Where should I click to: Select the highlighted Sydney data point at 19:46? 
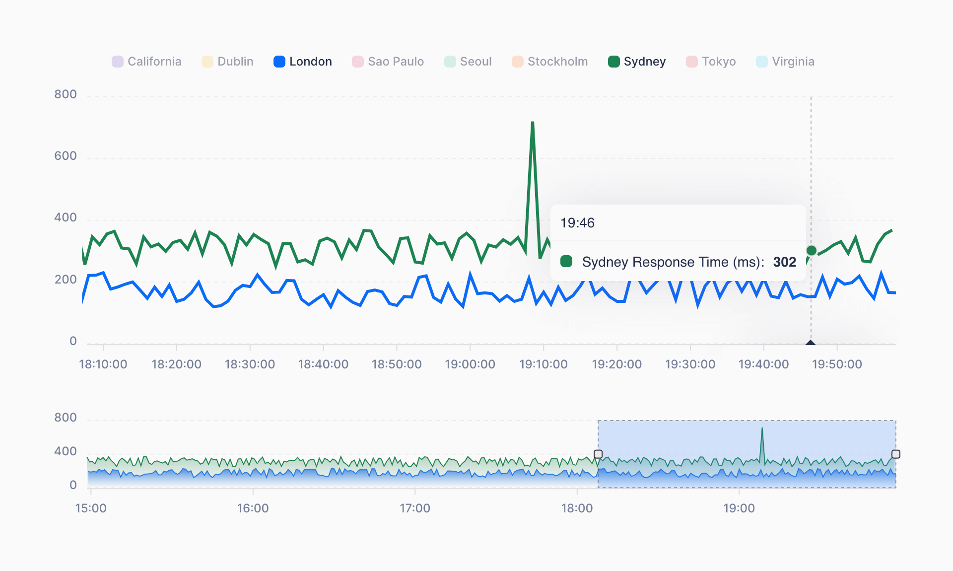pos(811,250)
